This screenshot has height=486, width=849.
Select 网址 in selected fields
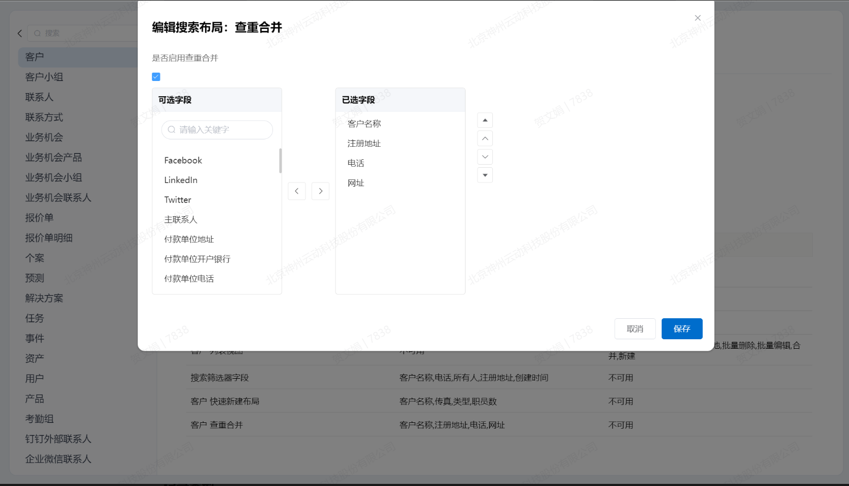(356, 183)
